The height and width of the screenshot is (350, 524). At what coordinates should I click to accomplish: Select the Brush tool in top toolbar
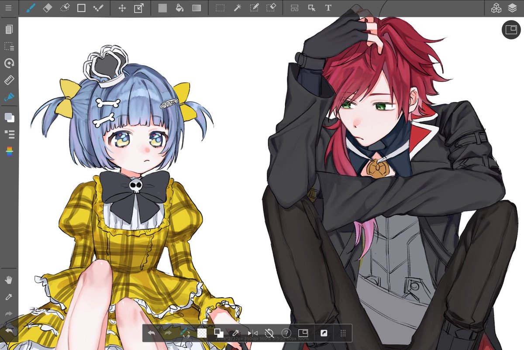click(x=30, y=8)
